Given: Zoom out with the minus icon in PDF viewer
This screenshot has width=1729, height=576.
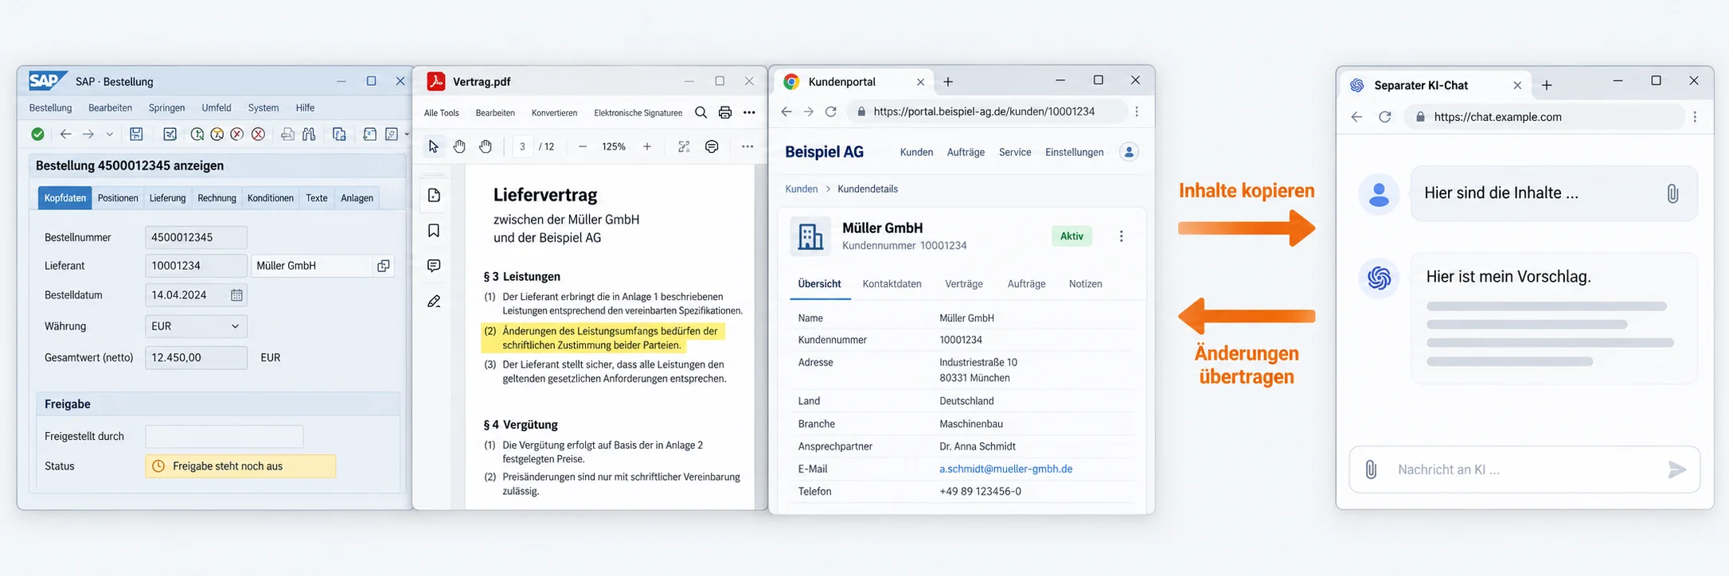Looking at the screenshot, I should click(583, 146).
